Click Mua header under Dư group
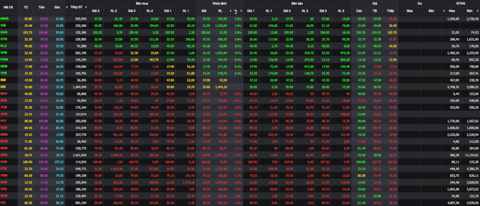 tap(409, 11)
